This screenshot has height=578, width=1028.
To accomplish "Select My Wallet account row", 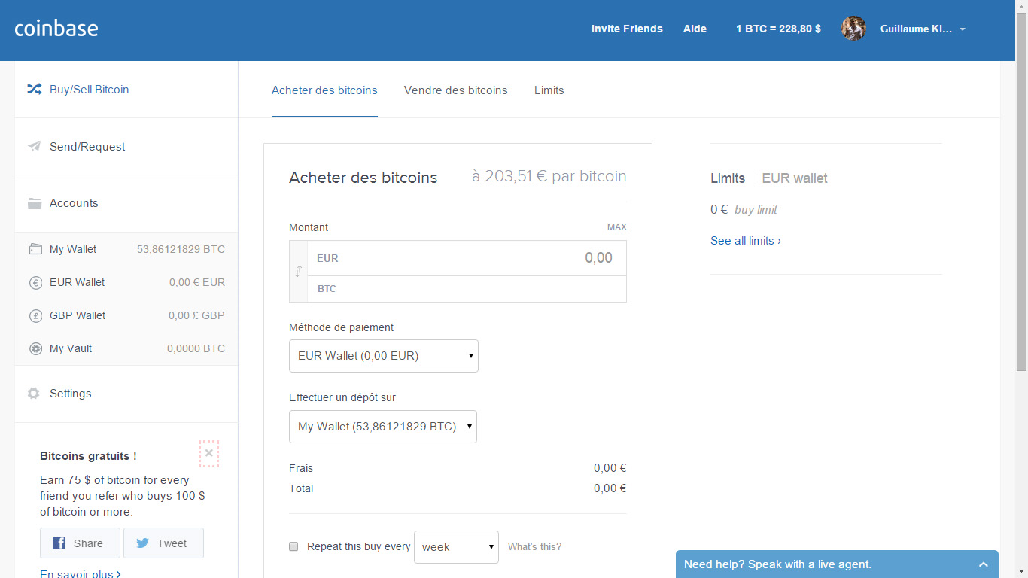I will [x=126, y=249].
